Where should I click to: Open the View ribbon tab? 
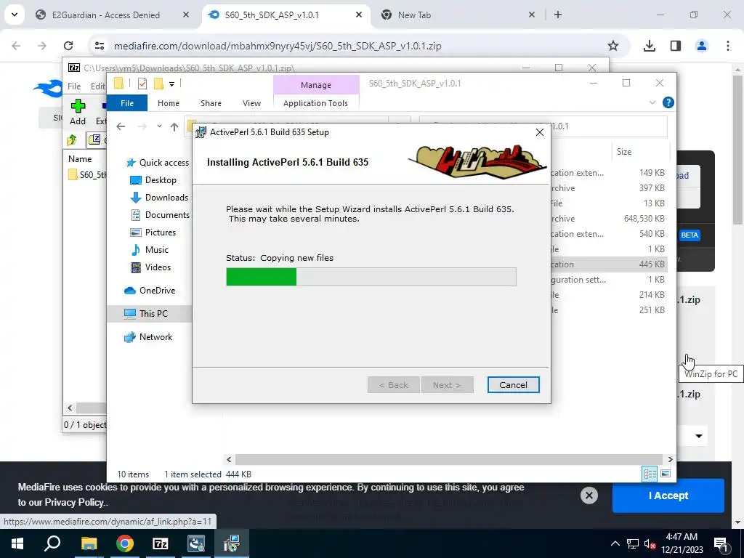pos(251,103)
